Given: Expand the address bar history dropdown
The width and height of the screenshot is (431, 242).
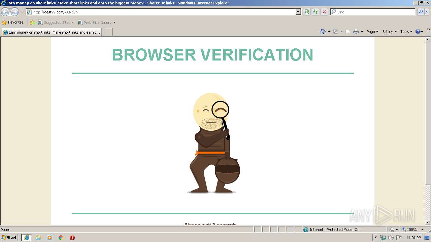Looking at the screenshot, I should 298,12.
